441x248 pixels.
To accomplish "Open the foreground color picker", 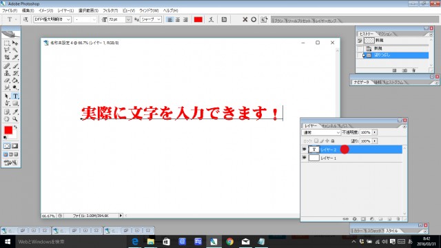I will (x=8, y=130).
